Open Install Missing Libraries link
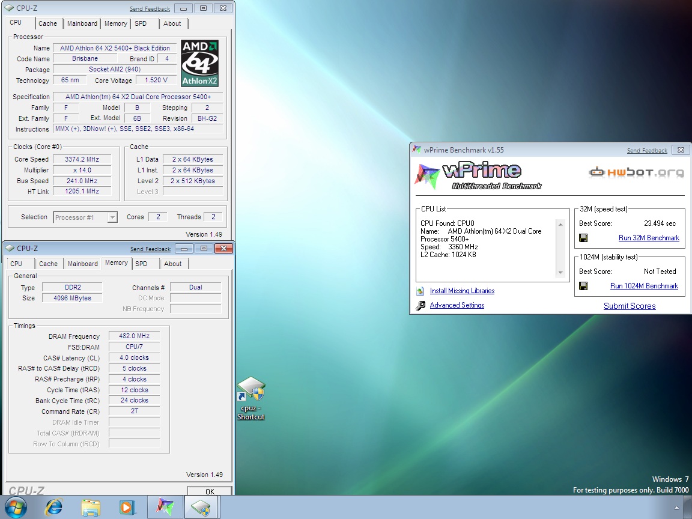The height and width of the screenshot is (519, 692). coord(462,291)
